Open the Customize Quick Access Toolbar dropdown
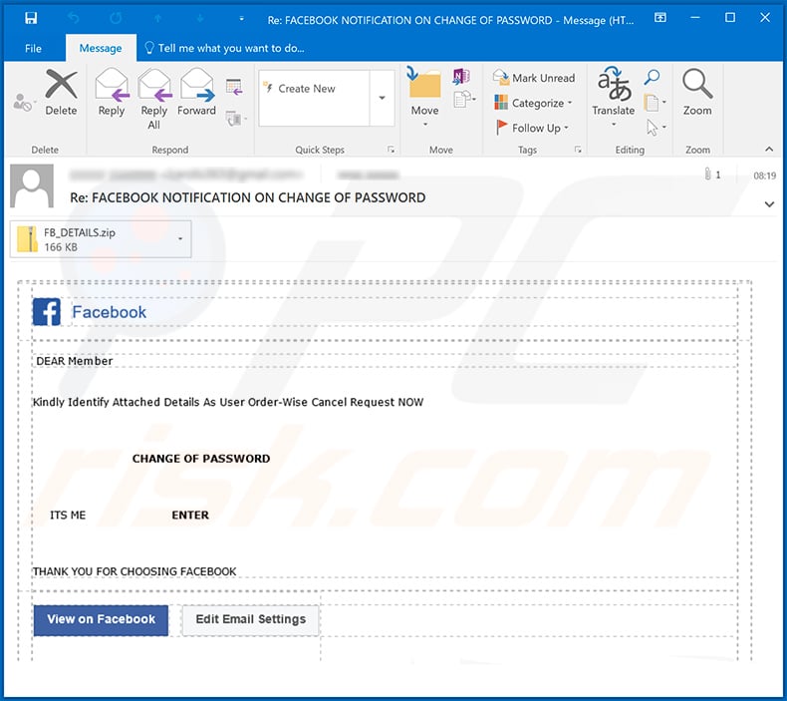This screenshot has width=787, height=701. tap(241, 19)
